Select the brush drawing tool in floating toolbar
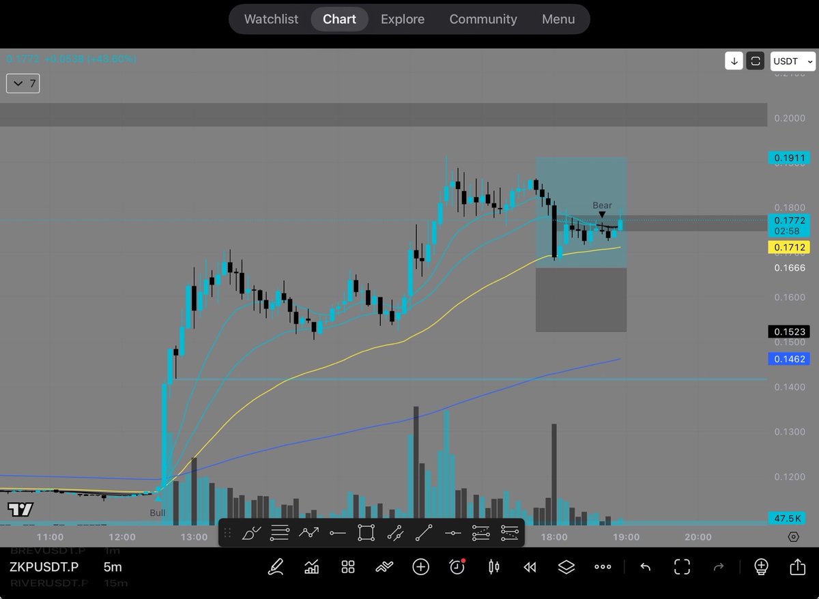Image resolution: width=819 pixels, height=599 pixels. coord(252,532)
